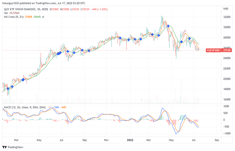Click the 30000 price axis label
The image size is (235, 151).
227,27
